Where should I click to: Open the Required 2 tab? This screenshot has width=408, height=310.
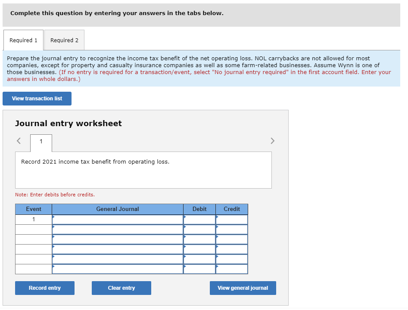(x=64, y=40)
